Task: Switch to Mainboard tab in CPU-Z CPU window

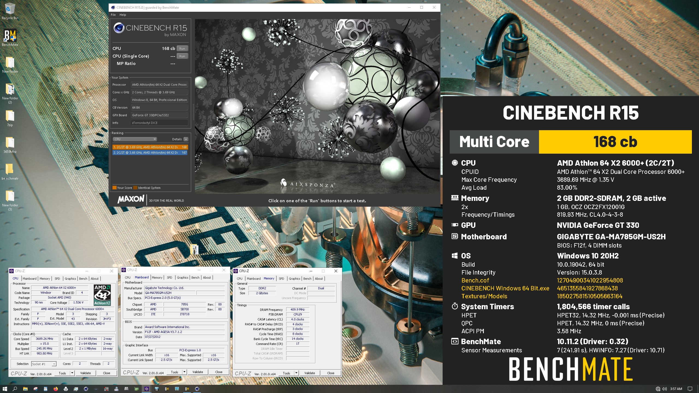Action: 29,279
